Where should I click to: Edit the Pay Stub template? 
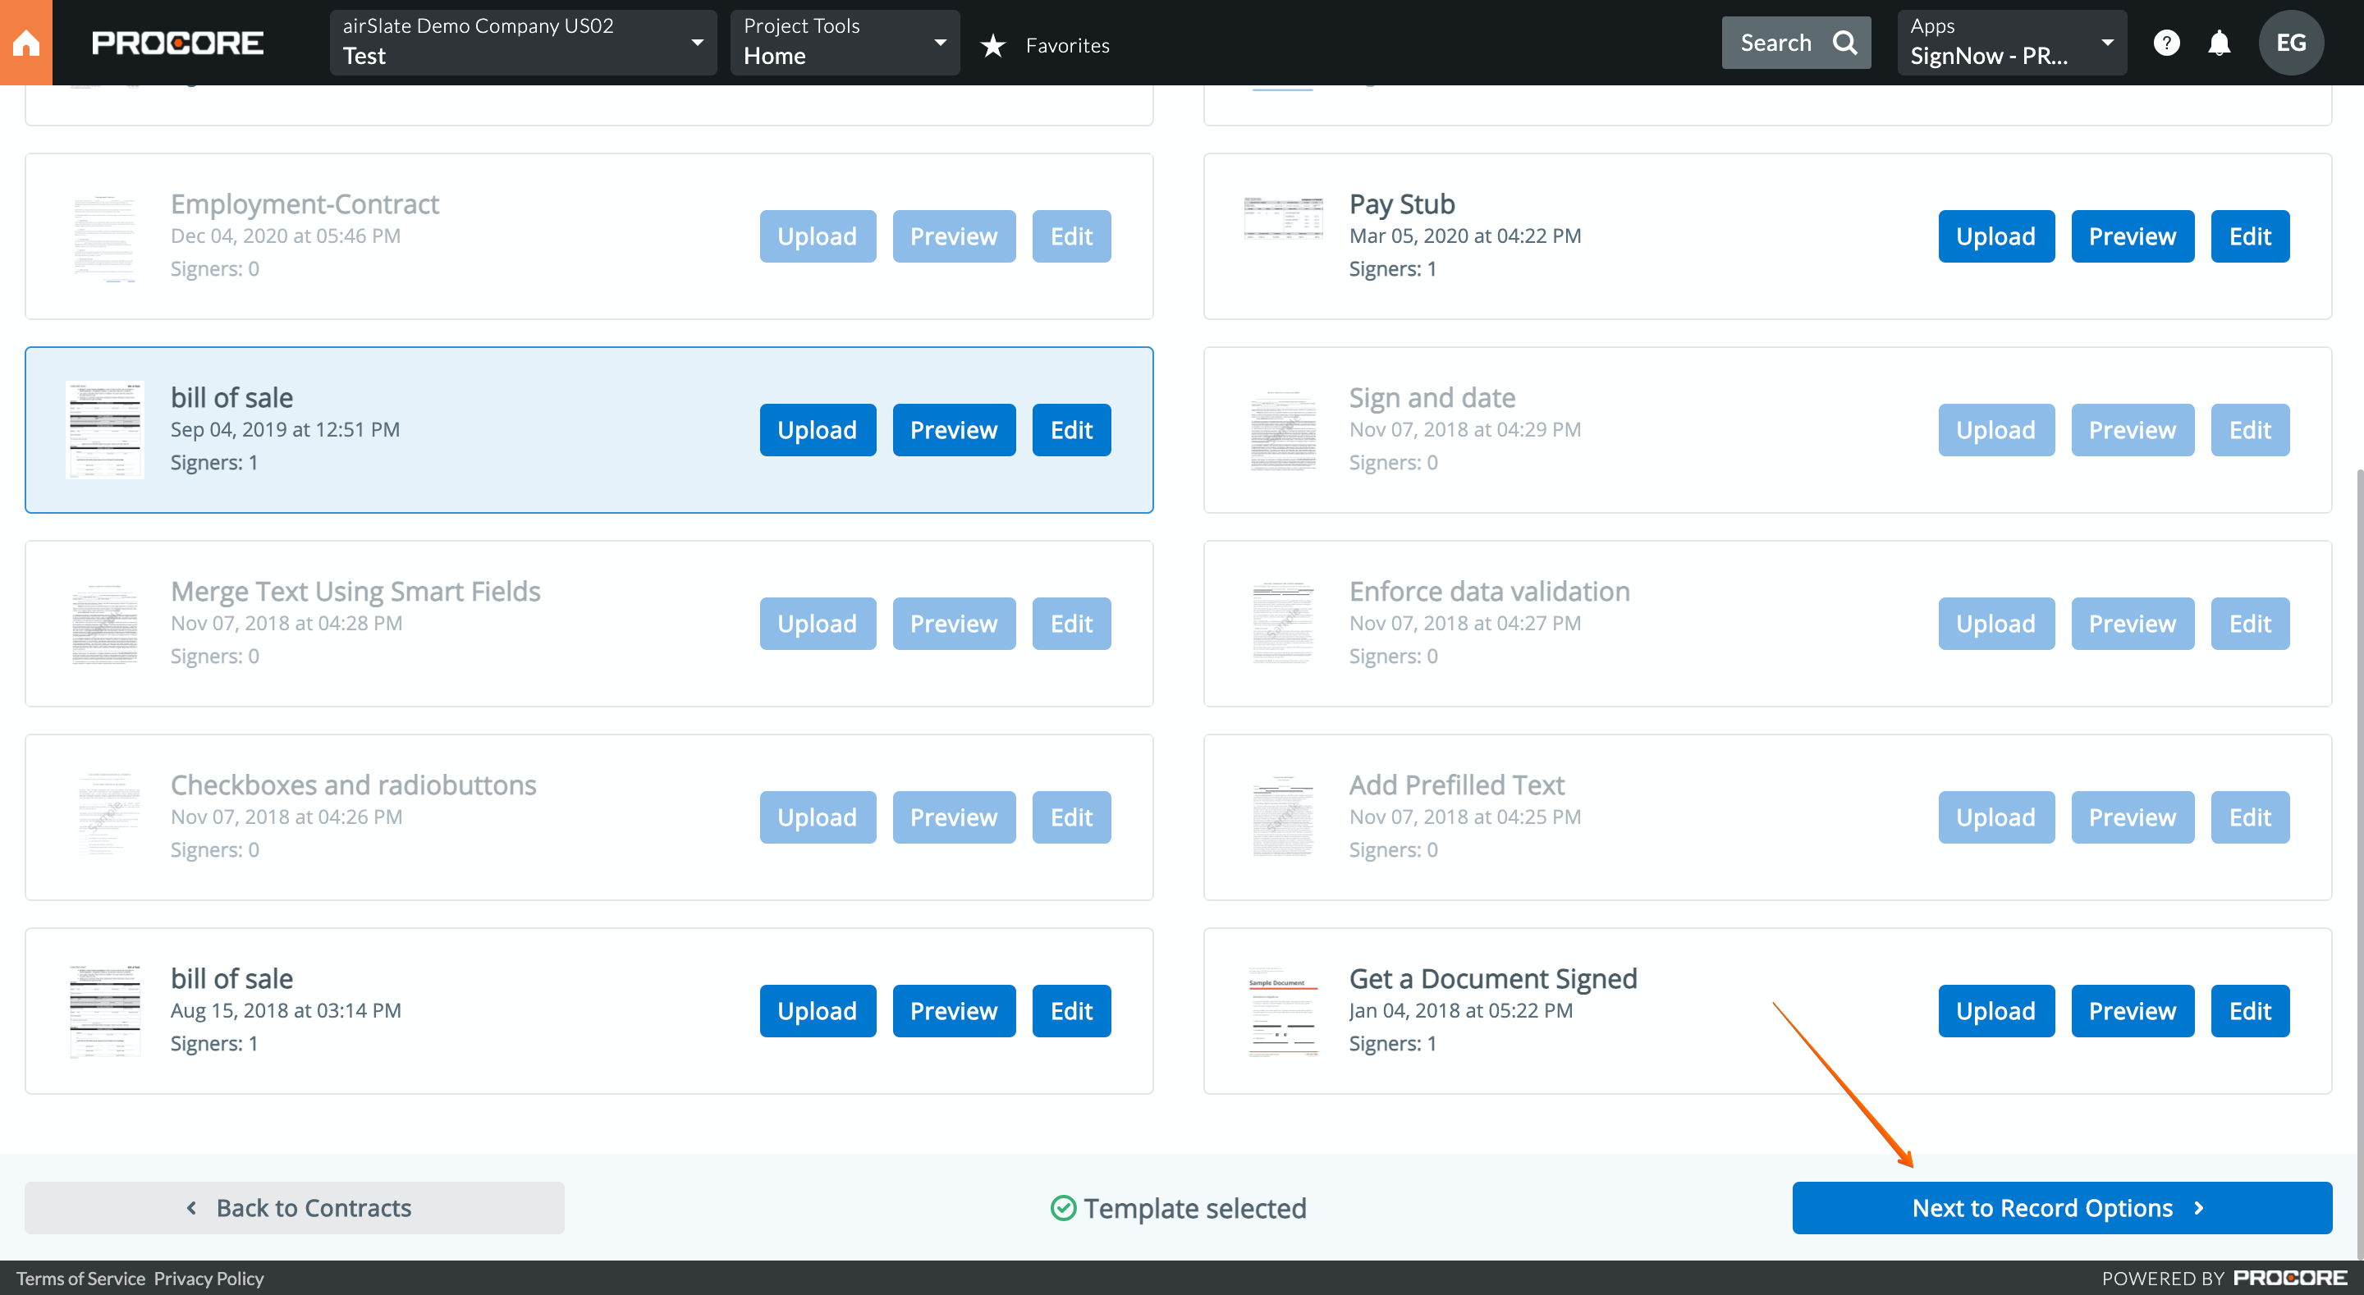tap(2250, 236)
